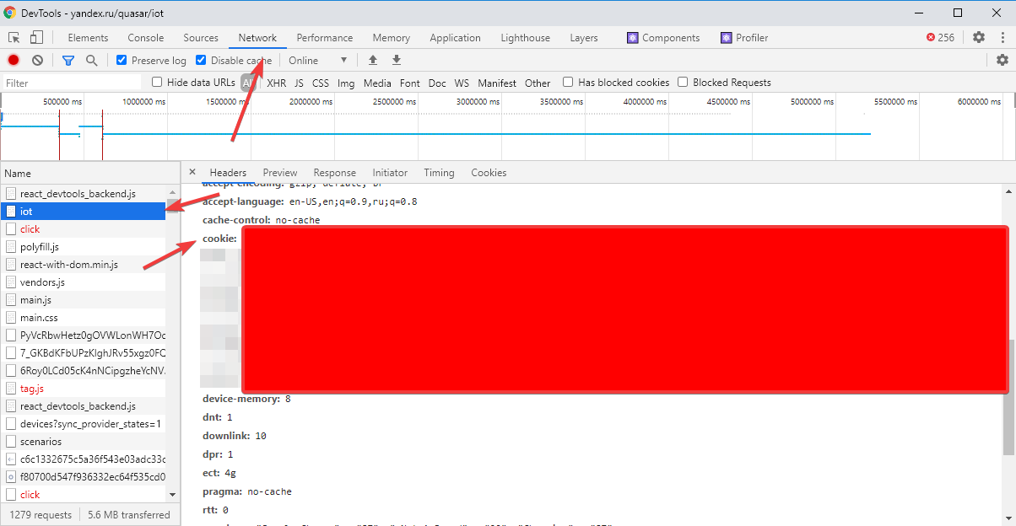Show the request Initiator tab
The width and height of the screenshot is (1016, 526).
point(390,173)
